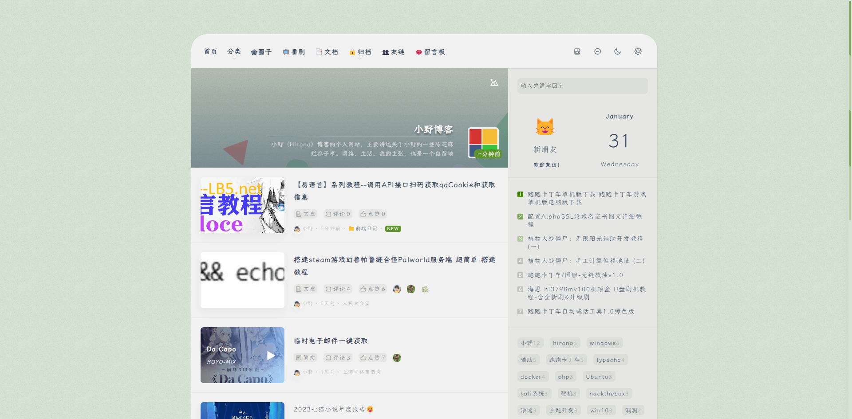Click the 简文 tag on email post
Screen dimensions: 852x419
pyautogui.click(x=305, y=358)
